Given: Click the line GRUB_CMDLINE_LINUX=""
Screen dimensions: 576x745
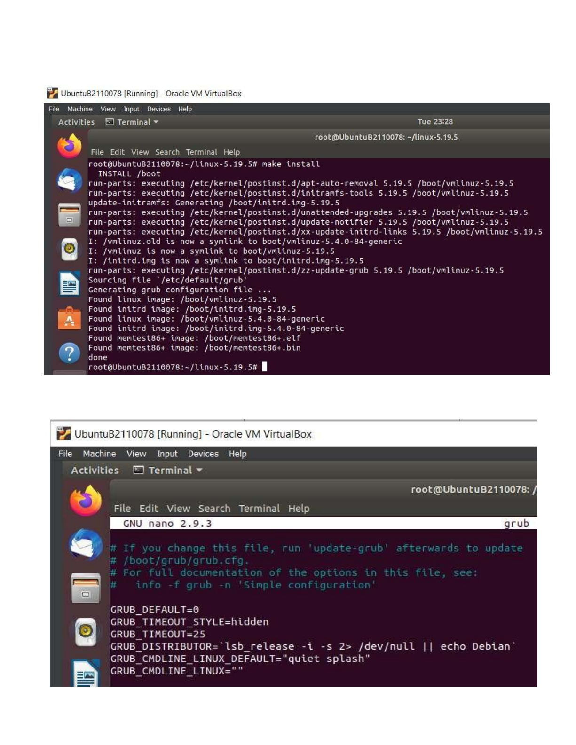Looking at the screenshot, I should click(177, 671).
